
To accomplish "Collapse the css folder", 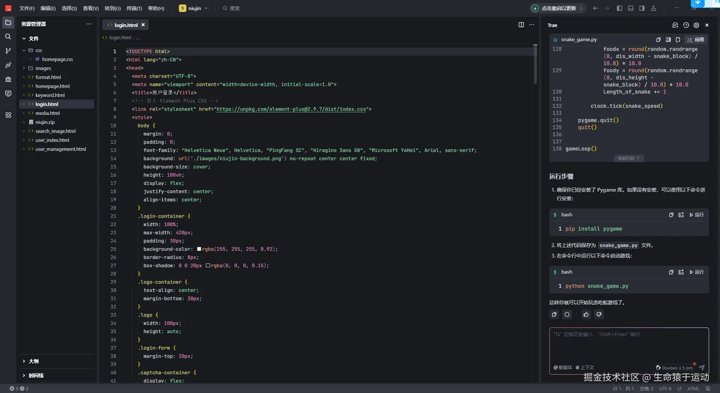I will pos(24,50).
